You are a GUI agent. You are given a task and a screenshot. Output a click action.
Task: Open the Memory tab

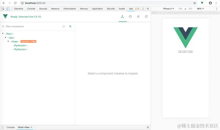(84, 9)
